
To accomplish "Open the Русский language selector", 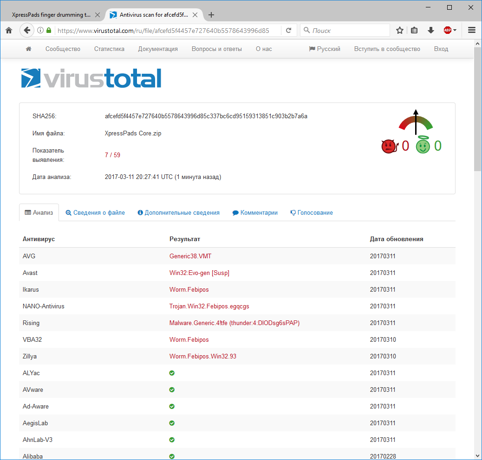I will tap(325, 49).
